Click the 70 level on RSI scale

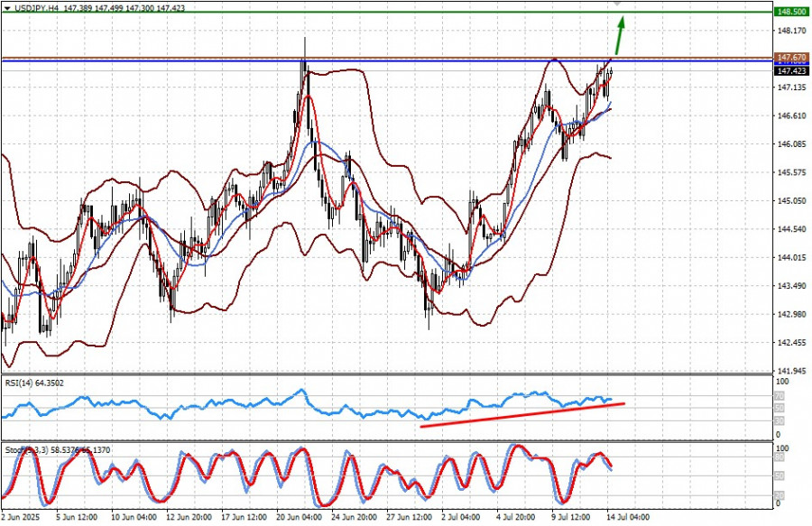coord(779,396)
